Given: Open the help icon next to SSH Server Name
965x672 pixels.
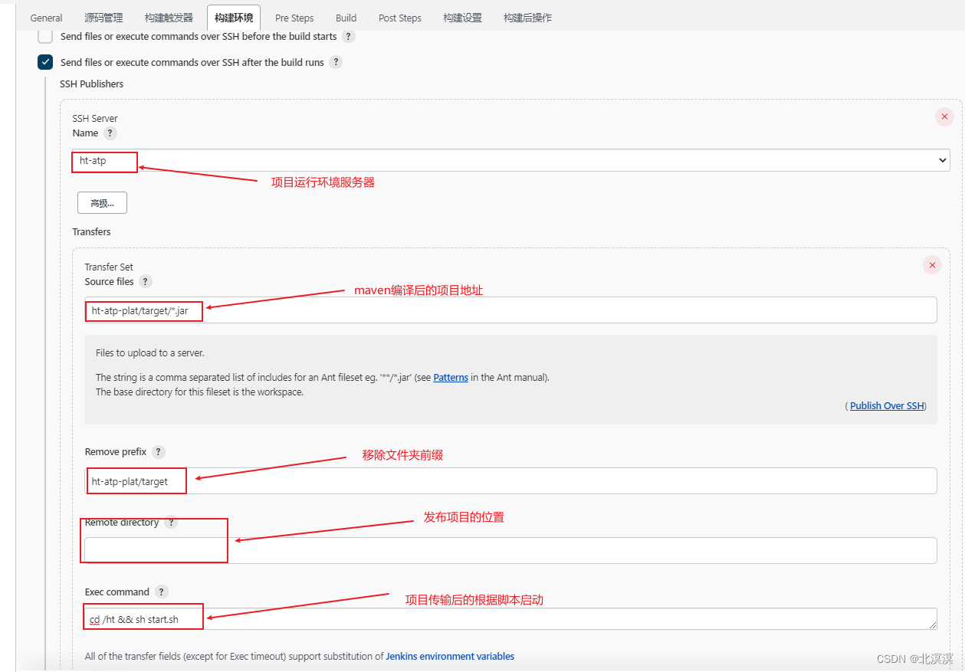Looking at the screenshot, I should (109, 133).
